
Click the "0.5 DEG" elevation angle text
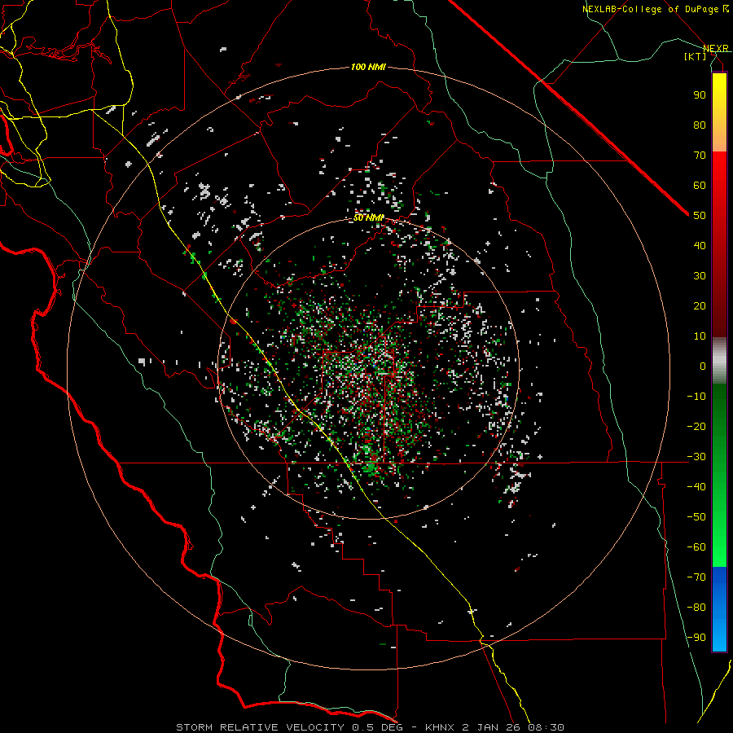[x=380, y=727]
